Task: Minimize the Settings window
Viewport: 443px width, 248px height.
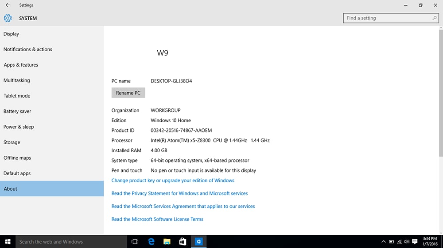Action: point(406,5)
